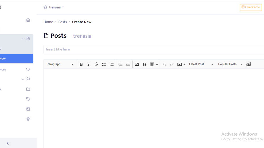The height and width of the screenshot is (148, 264).
Task: Go to dashboard via sidebar home icon
Action: 28,20
